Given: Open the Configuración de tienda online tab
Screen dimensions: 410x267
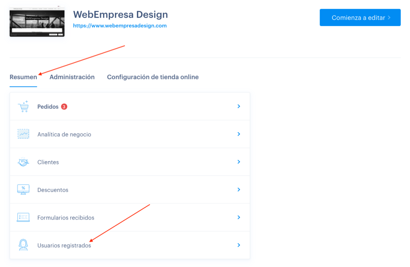Looking at the screenshot, I should 153,77.
